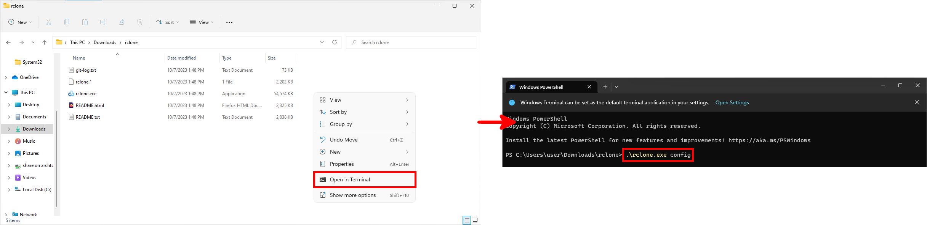
Task: Click the Rename icon in Explorer toolbar
Action: pos(103,22)
